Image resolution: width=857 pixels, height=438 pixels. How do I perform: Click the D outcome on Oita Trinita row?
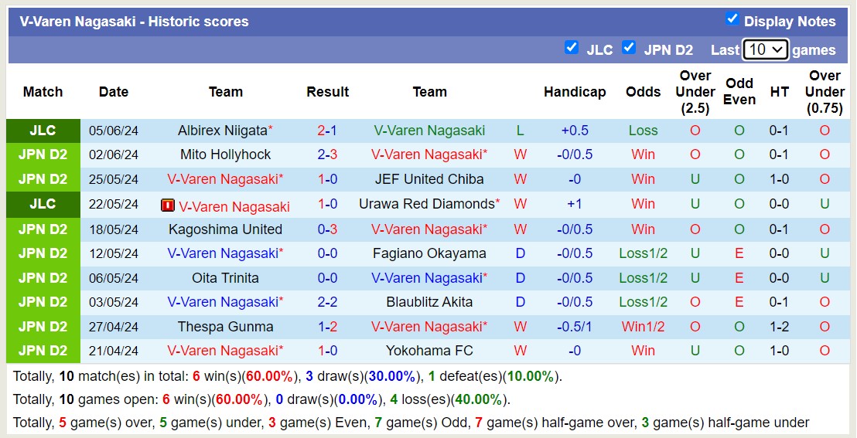(520, 278)
